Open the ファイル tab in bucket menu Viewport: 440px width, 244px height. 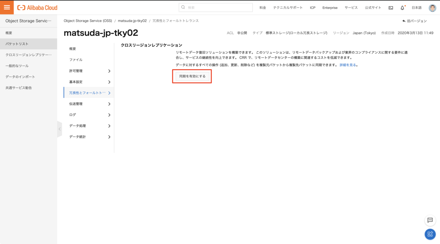pyautogui.click(x=76, y=60)
